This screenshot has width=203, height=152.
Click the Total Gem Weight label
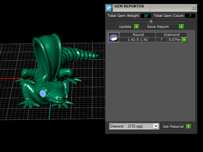click(x=123, y=16)
